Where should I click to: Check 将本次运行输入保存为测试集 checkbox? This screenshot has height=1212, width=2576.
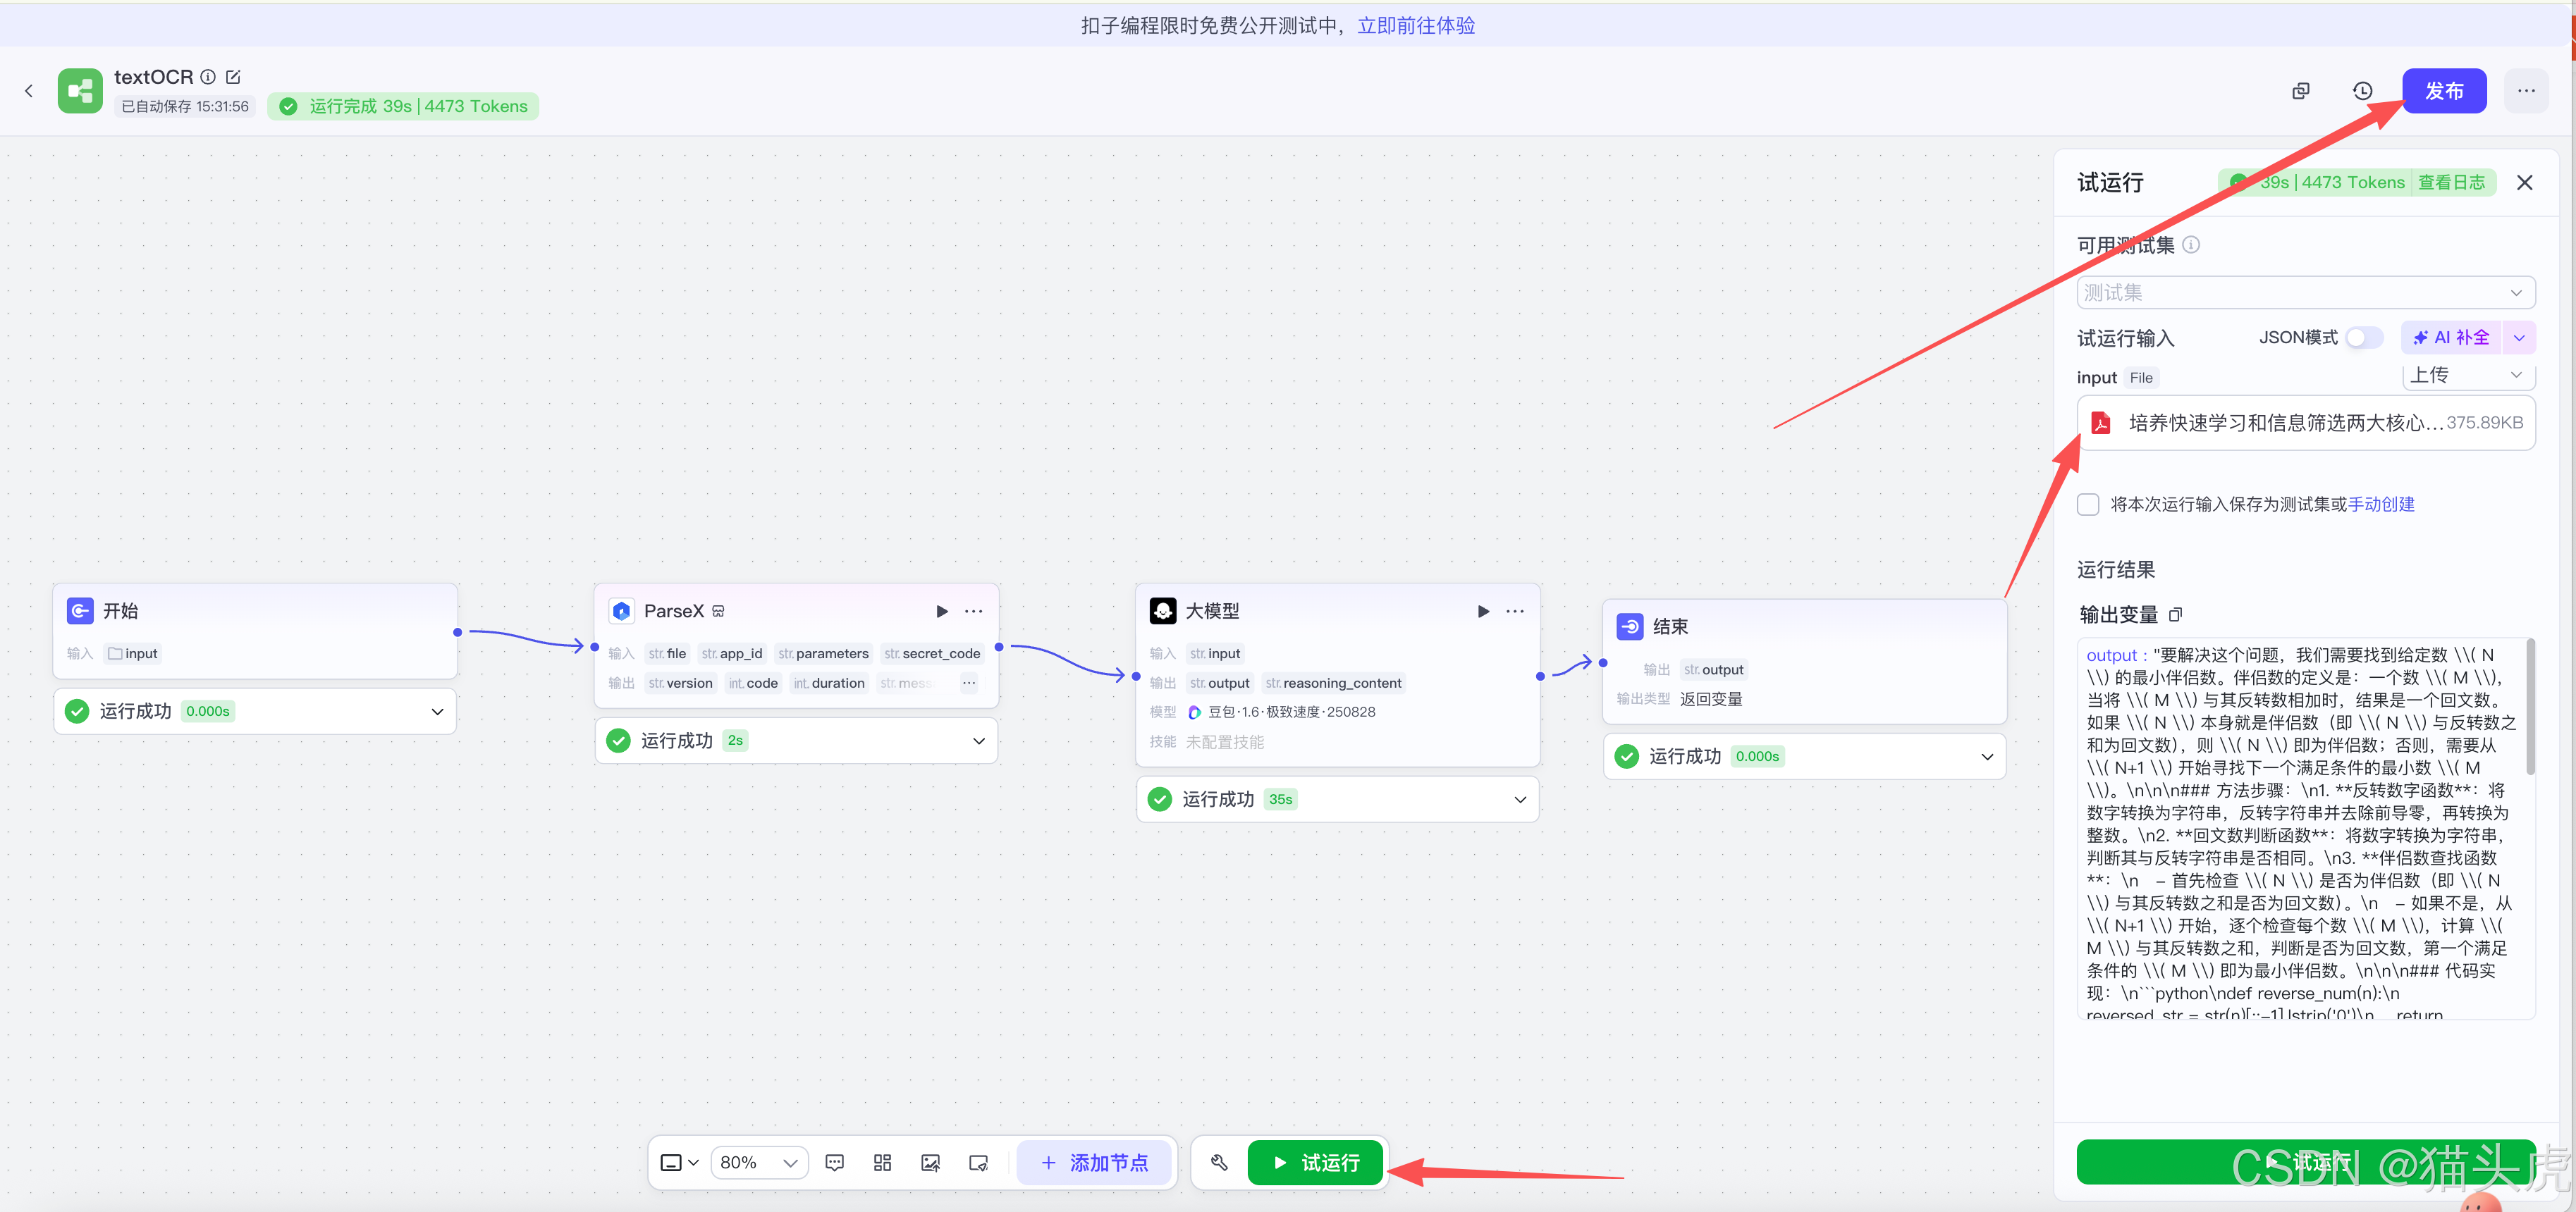pos(2088,505)
